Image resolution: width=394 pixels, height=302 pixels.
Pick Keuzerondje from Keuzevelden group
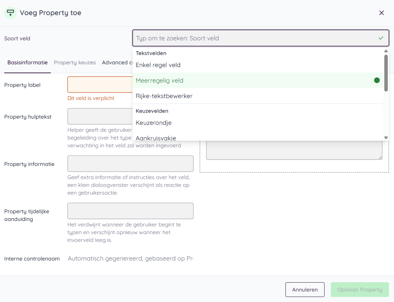pyautogui.click(x=154, y=123)
